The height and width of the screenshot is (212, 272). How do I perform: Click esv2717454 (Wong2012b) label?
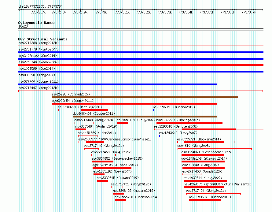[x=206, y=191]
